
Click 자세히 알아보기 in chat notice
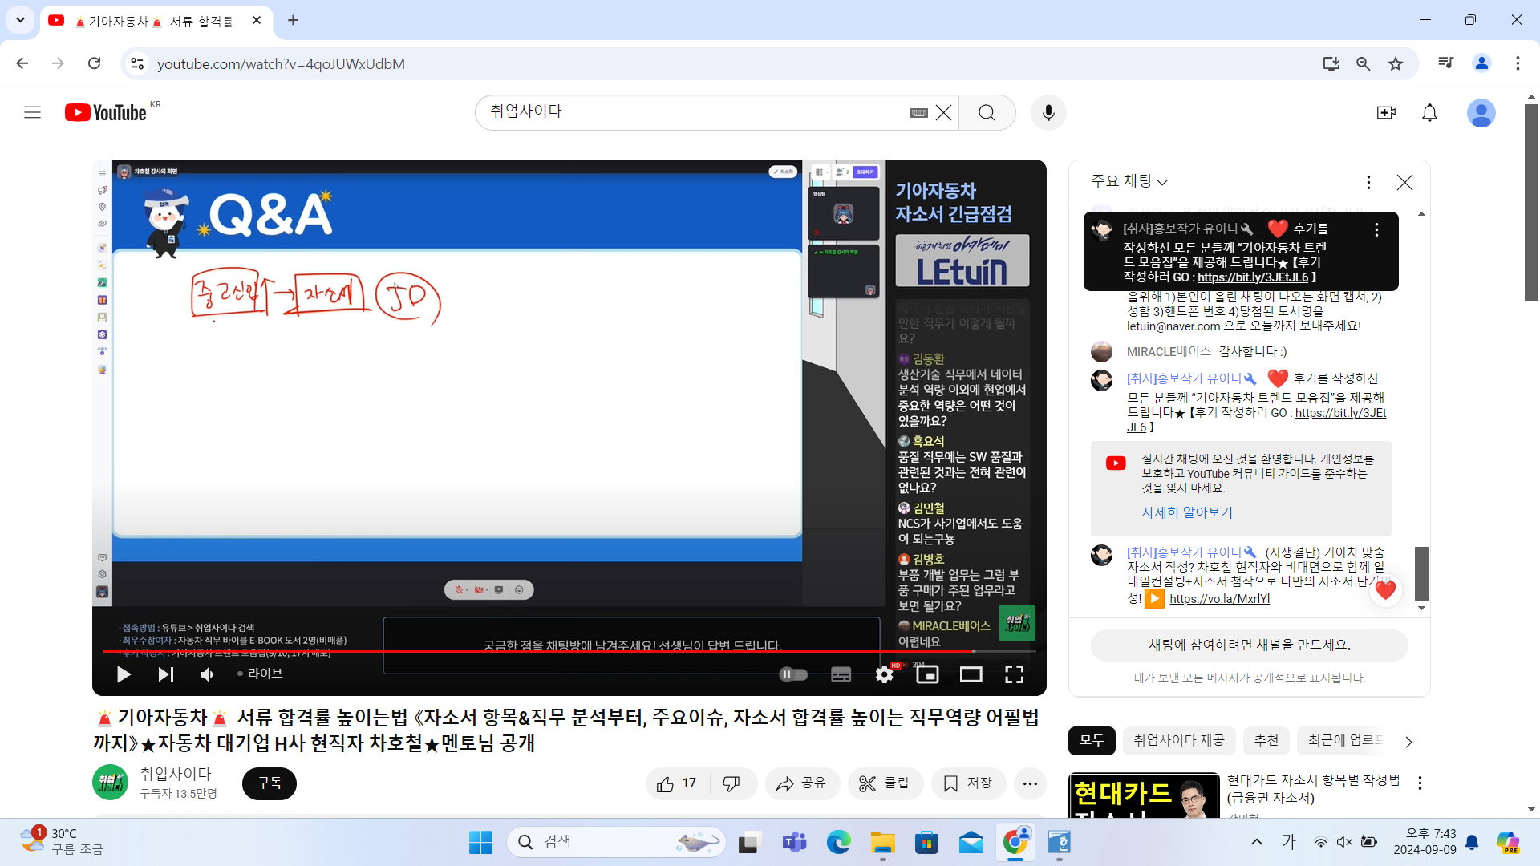coord(1187,512)
